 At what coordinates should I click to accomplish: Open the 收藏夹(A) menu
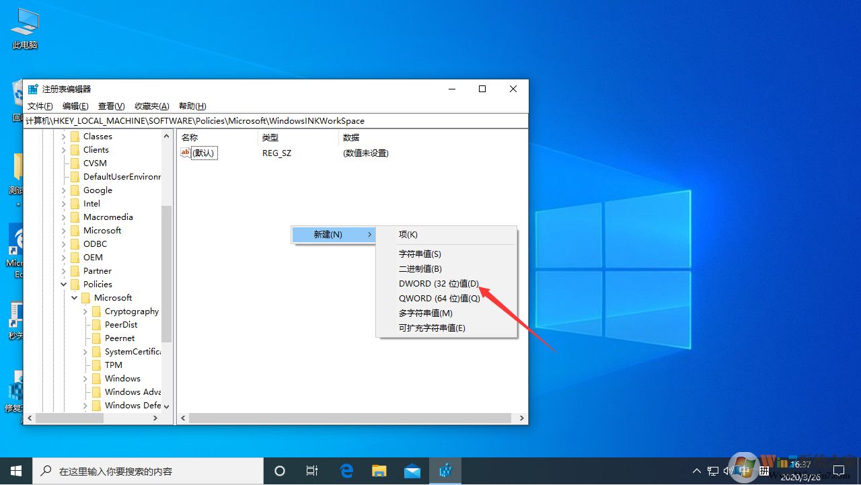[151, 106]
